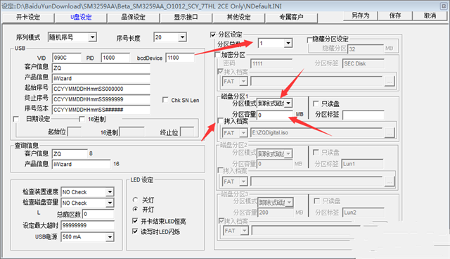Click the 取消 button
The height and width of the screenshot is (259, 450).
(430, 15)
